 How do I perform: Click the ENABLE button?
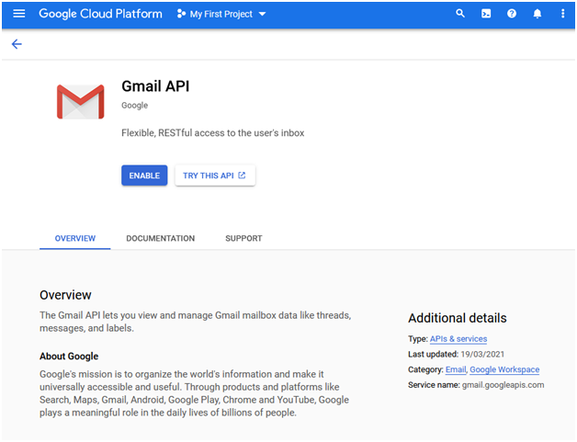click(144, 176)
